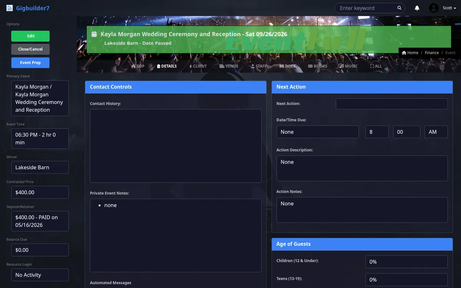Open the VENUE tab
The image size is (461, 288).
coord(229,66)
